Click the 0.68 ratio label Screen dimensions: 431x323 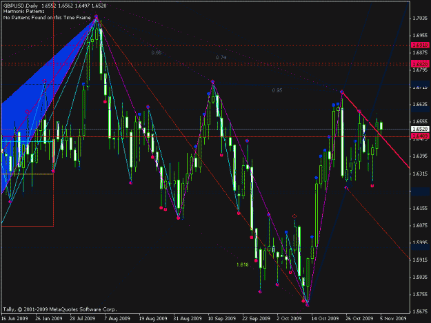tap(157, 53)
